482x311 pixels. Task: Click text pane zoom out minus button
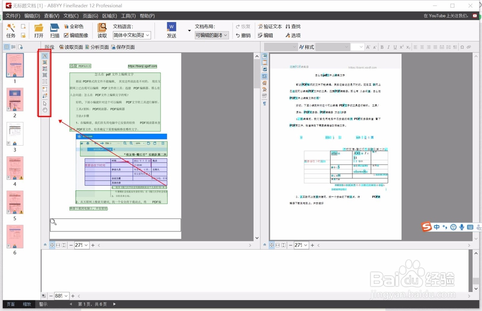291,245
